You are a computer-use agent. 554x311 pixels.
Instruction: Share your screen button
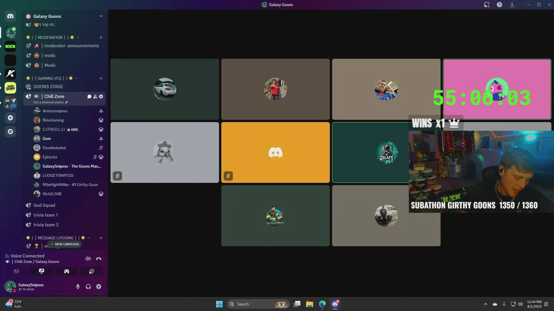pyautogui.click(x=42, y=271)
